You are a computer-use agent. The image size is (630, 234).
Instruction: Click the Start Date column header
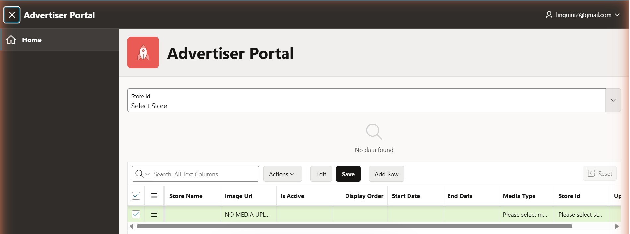pos(415,196)
